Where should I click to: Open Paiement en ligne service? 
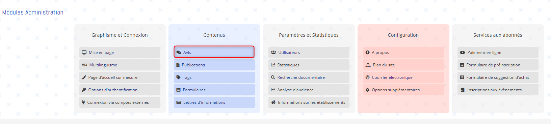tap(498, 52)
